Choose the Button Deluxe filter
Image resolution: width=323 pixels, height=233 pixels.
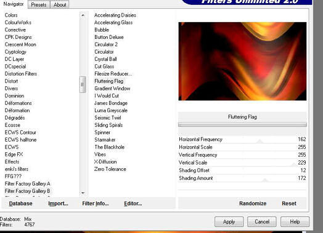coord(109,37)
